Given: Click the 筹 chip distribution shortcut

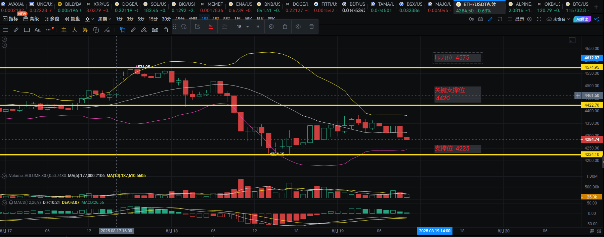Looking at the screenshot, I should point(85,30).
